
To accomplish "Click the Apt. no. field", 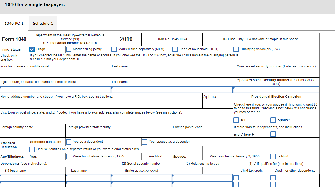I will [218, 104].
